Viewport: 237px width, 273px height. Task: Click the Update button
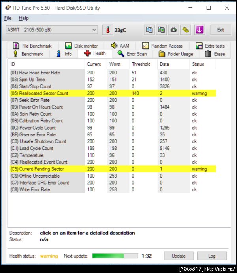pyautogui.click(x=179, y=256)
